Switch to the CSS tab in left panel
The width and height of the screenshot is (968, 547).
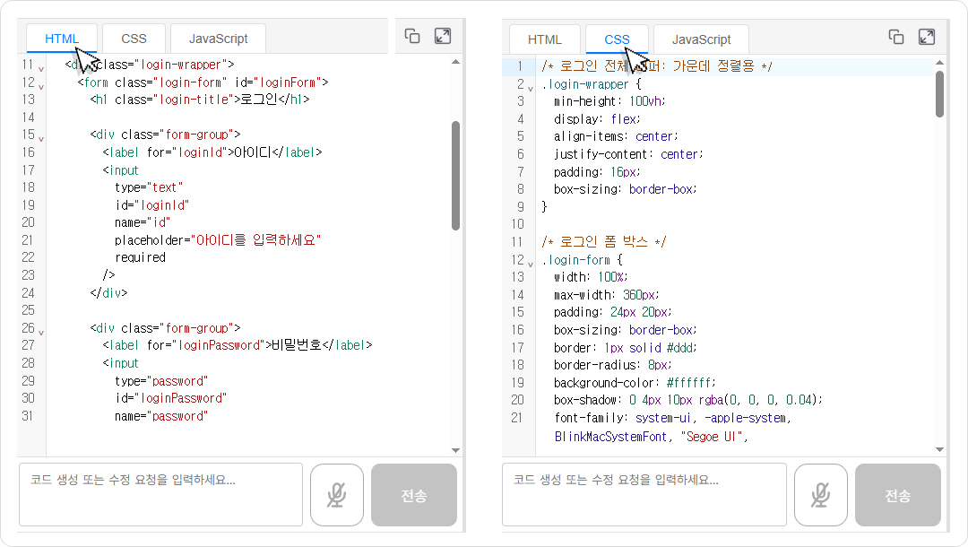tap(134, 39)
